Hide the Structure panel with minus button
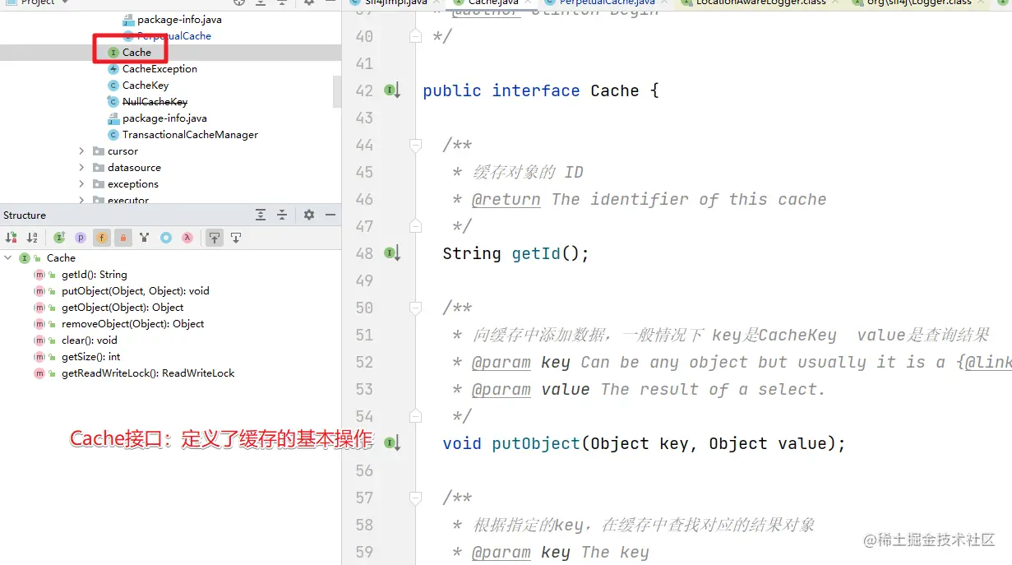Screen dimensions: 1012x565 [330, 215]
